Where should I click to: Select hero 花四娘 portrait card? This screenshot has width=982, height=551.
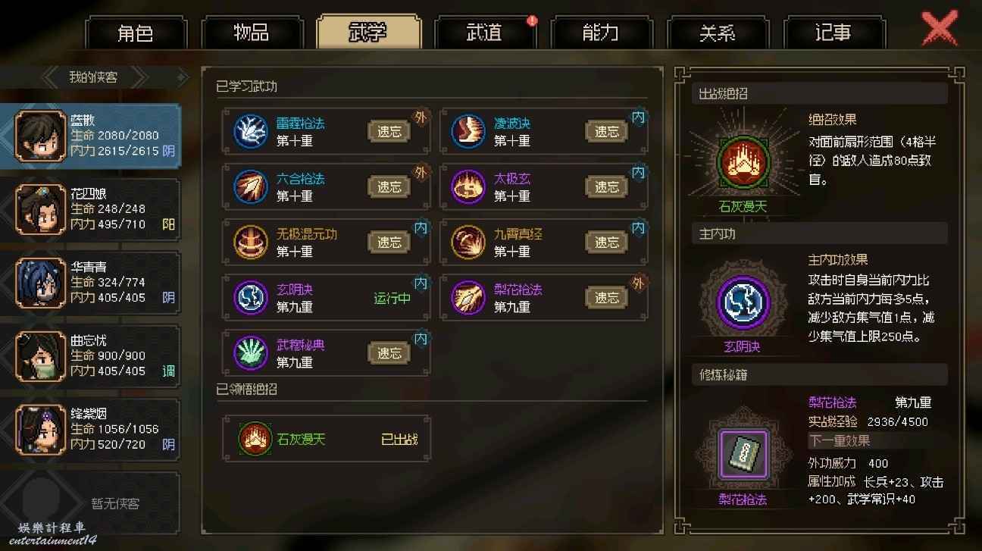[91, 209]
